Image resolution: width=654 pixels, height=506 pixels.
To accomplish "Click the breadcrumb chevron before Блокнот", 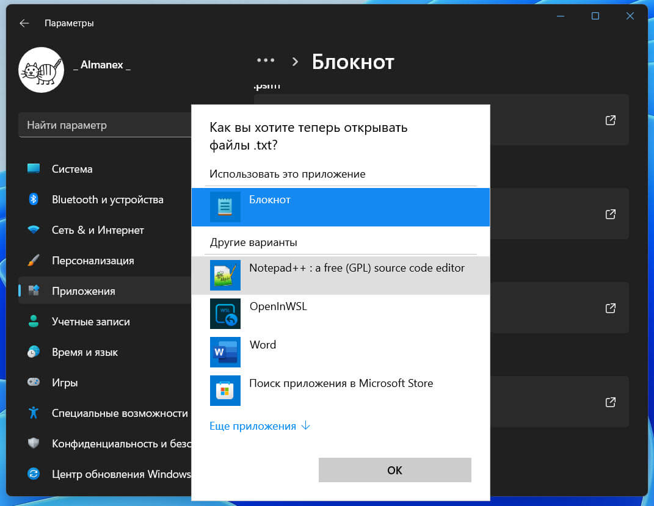I will [296, 62].
